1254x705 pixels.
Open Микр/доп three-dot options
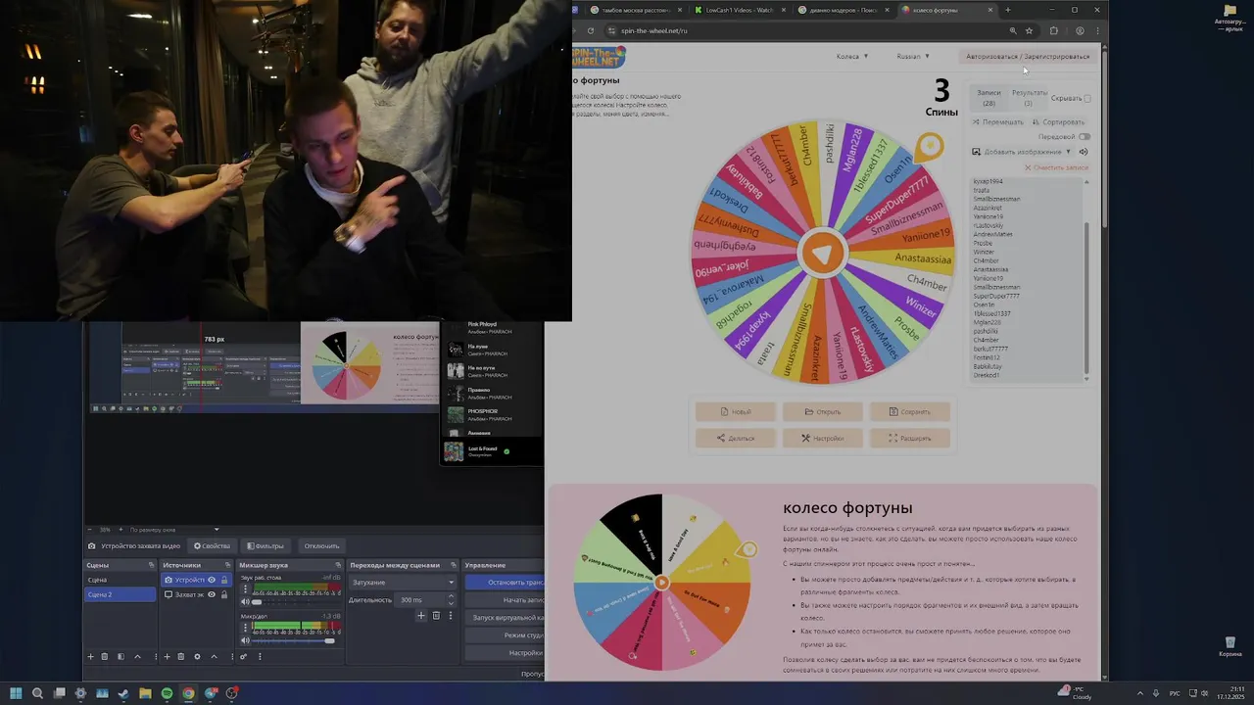pyautogui.click(x=245, y=629)
